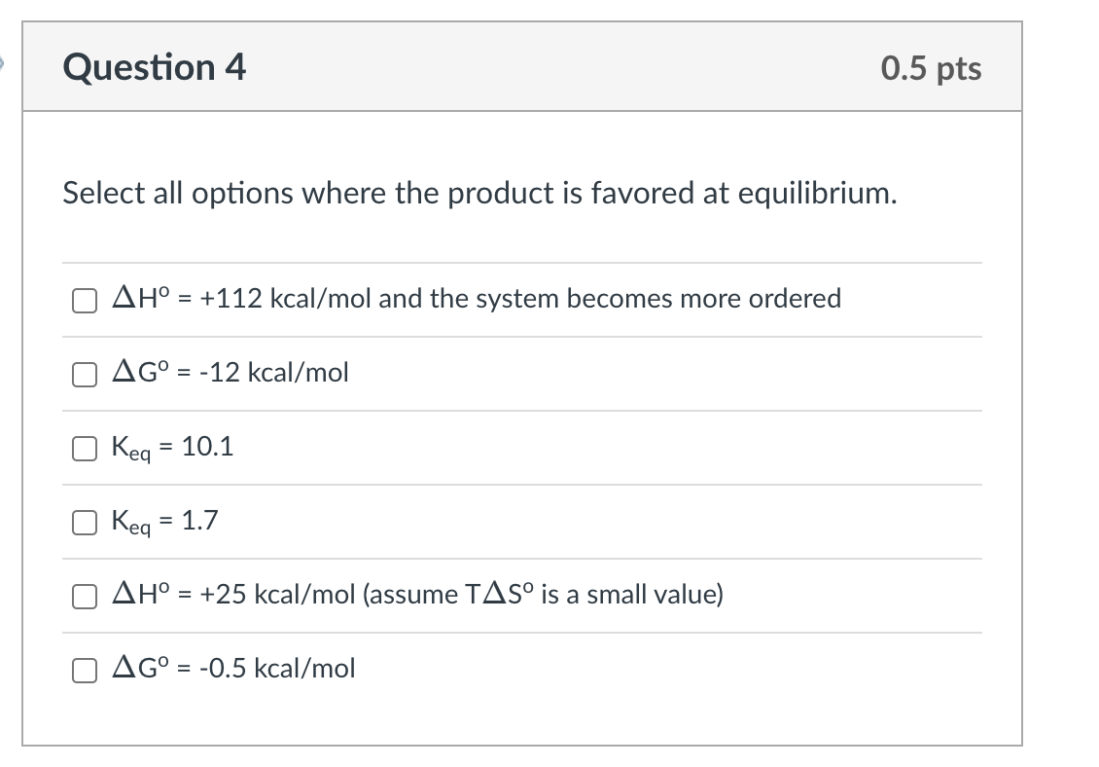Check the ΔG° = -0.5 kcal/mol answer
Image resolution: width=1099 pixels, height=767 pixels.
point(84,669)
